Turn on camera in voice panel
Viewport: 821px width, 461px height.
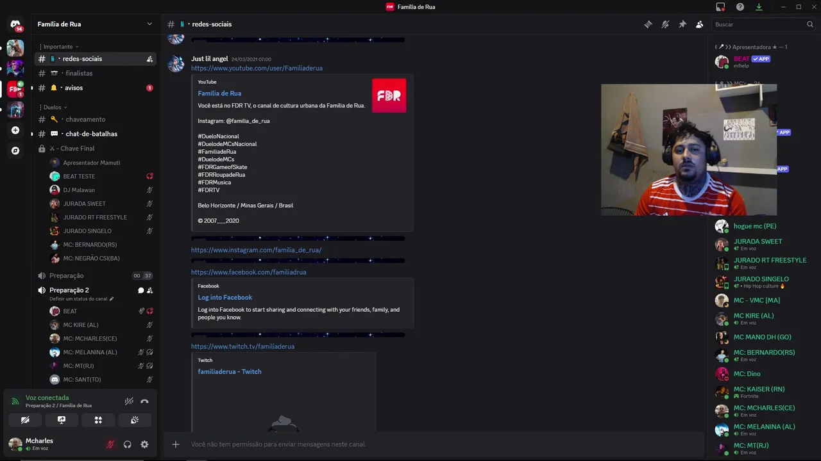click(x=26, y=420)
